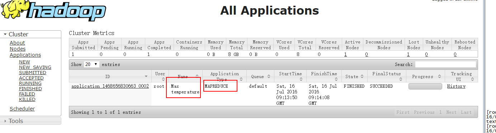Sort table by ID column arrow
This screenshot has height=133, width=496.
click(x=146, y=77)
